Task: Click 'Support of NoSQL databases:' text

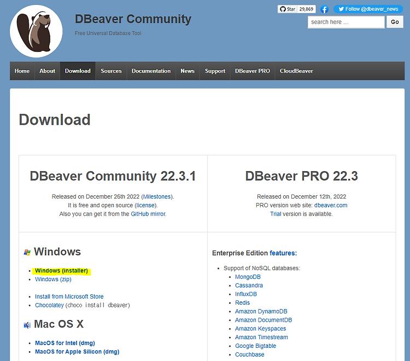Action: 262,269
